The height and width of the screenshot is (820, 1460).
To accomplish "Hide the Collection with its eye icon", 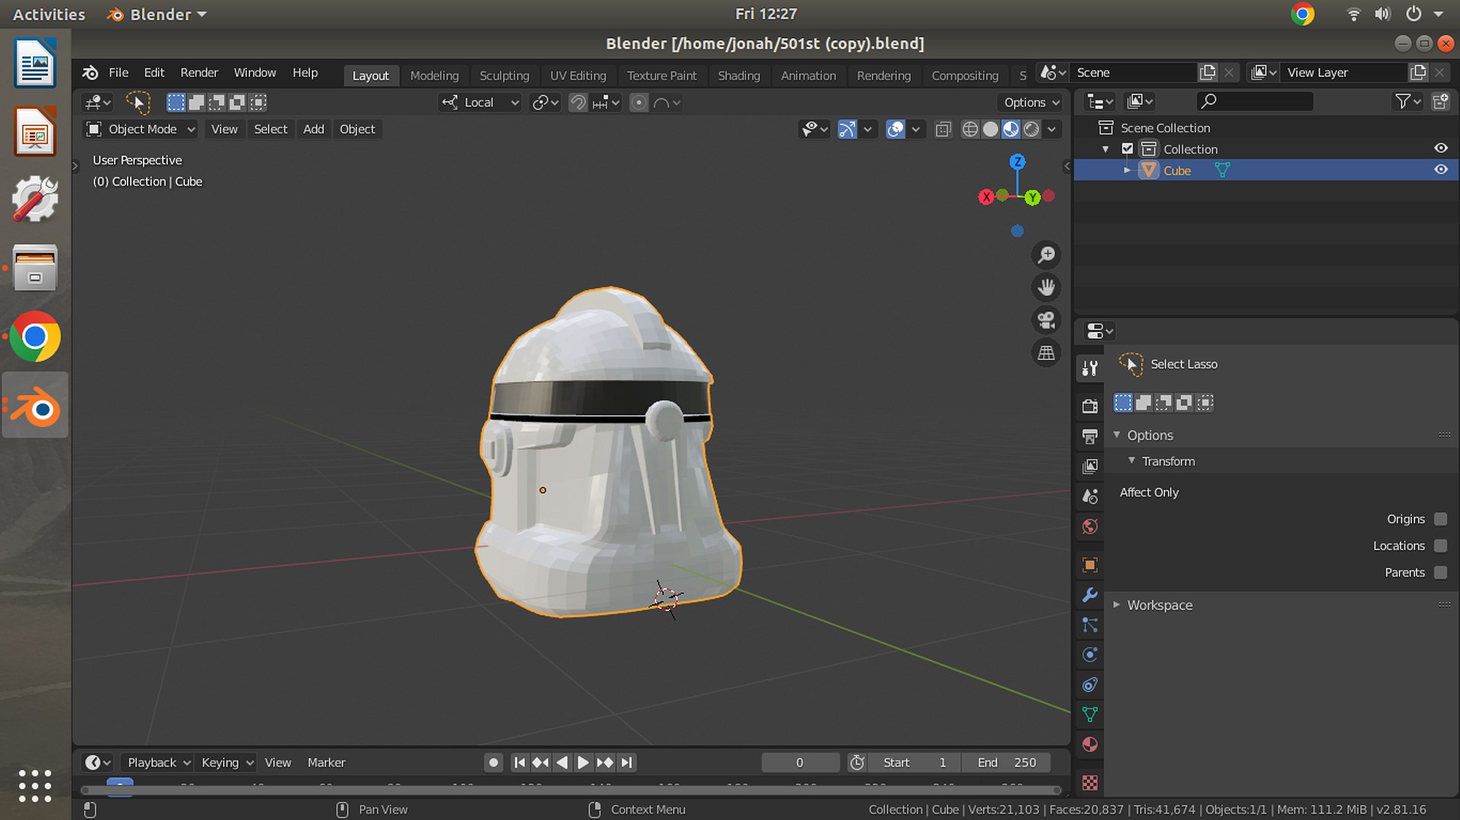I will [1440, 148].
